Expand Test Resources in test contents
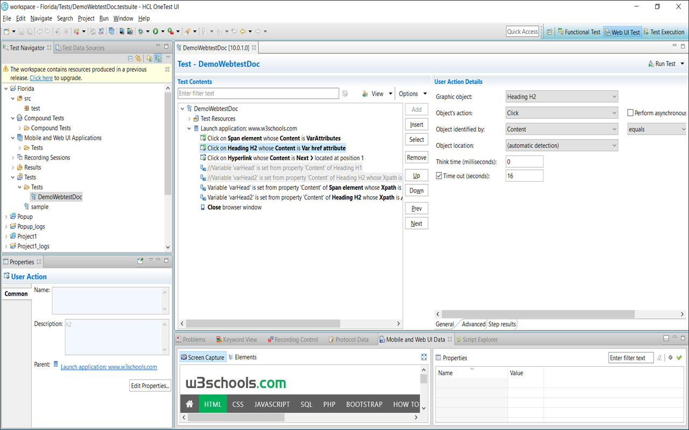 (189, 119)
